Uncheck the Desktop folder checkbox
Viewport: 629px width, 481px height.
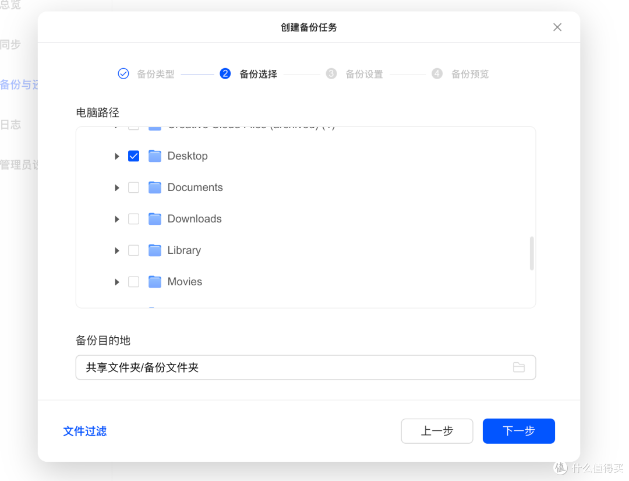133,156
